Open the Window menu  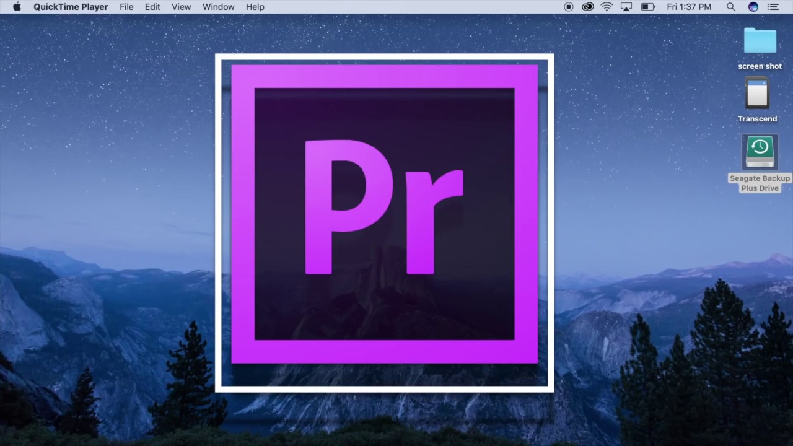[219, 7]
